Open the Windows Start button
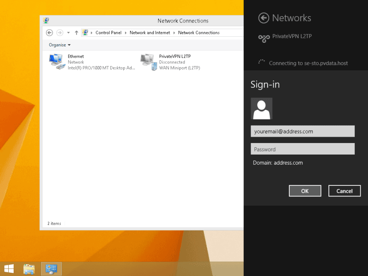This screenshot has height=276, width=368. pyautogui.click(x=9, y=269)
